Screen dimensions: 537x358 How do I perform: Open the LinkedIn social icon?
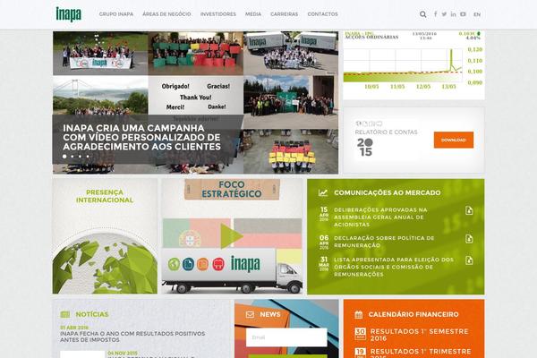pos(453,14)
